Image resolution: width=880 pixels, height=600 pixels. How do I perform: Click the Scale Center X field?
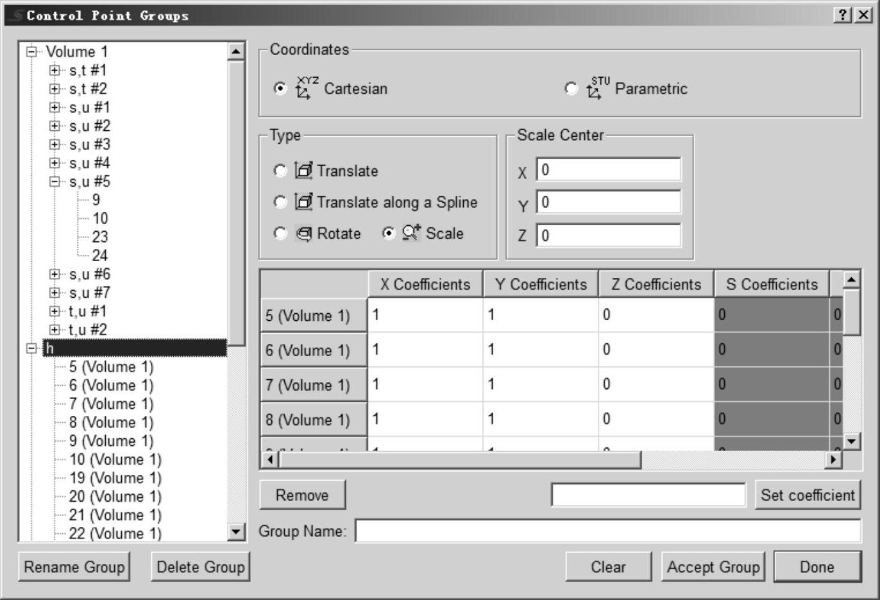click(x=608, y=169)
